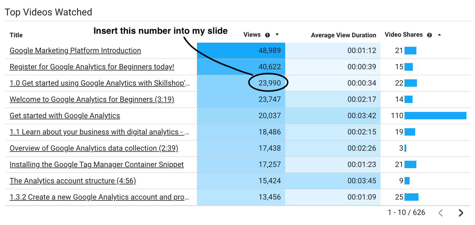The image size is (475, 225).
Task: Open 1.0 Get started using Google Analytics link
Action: click(x=100, y=83)
